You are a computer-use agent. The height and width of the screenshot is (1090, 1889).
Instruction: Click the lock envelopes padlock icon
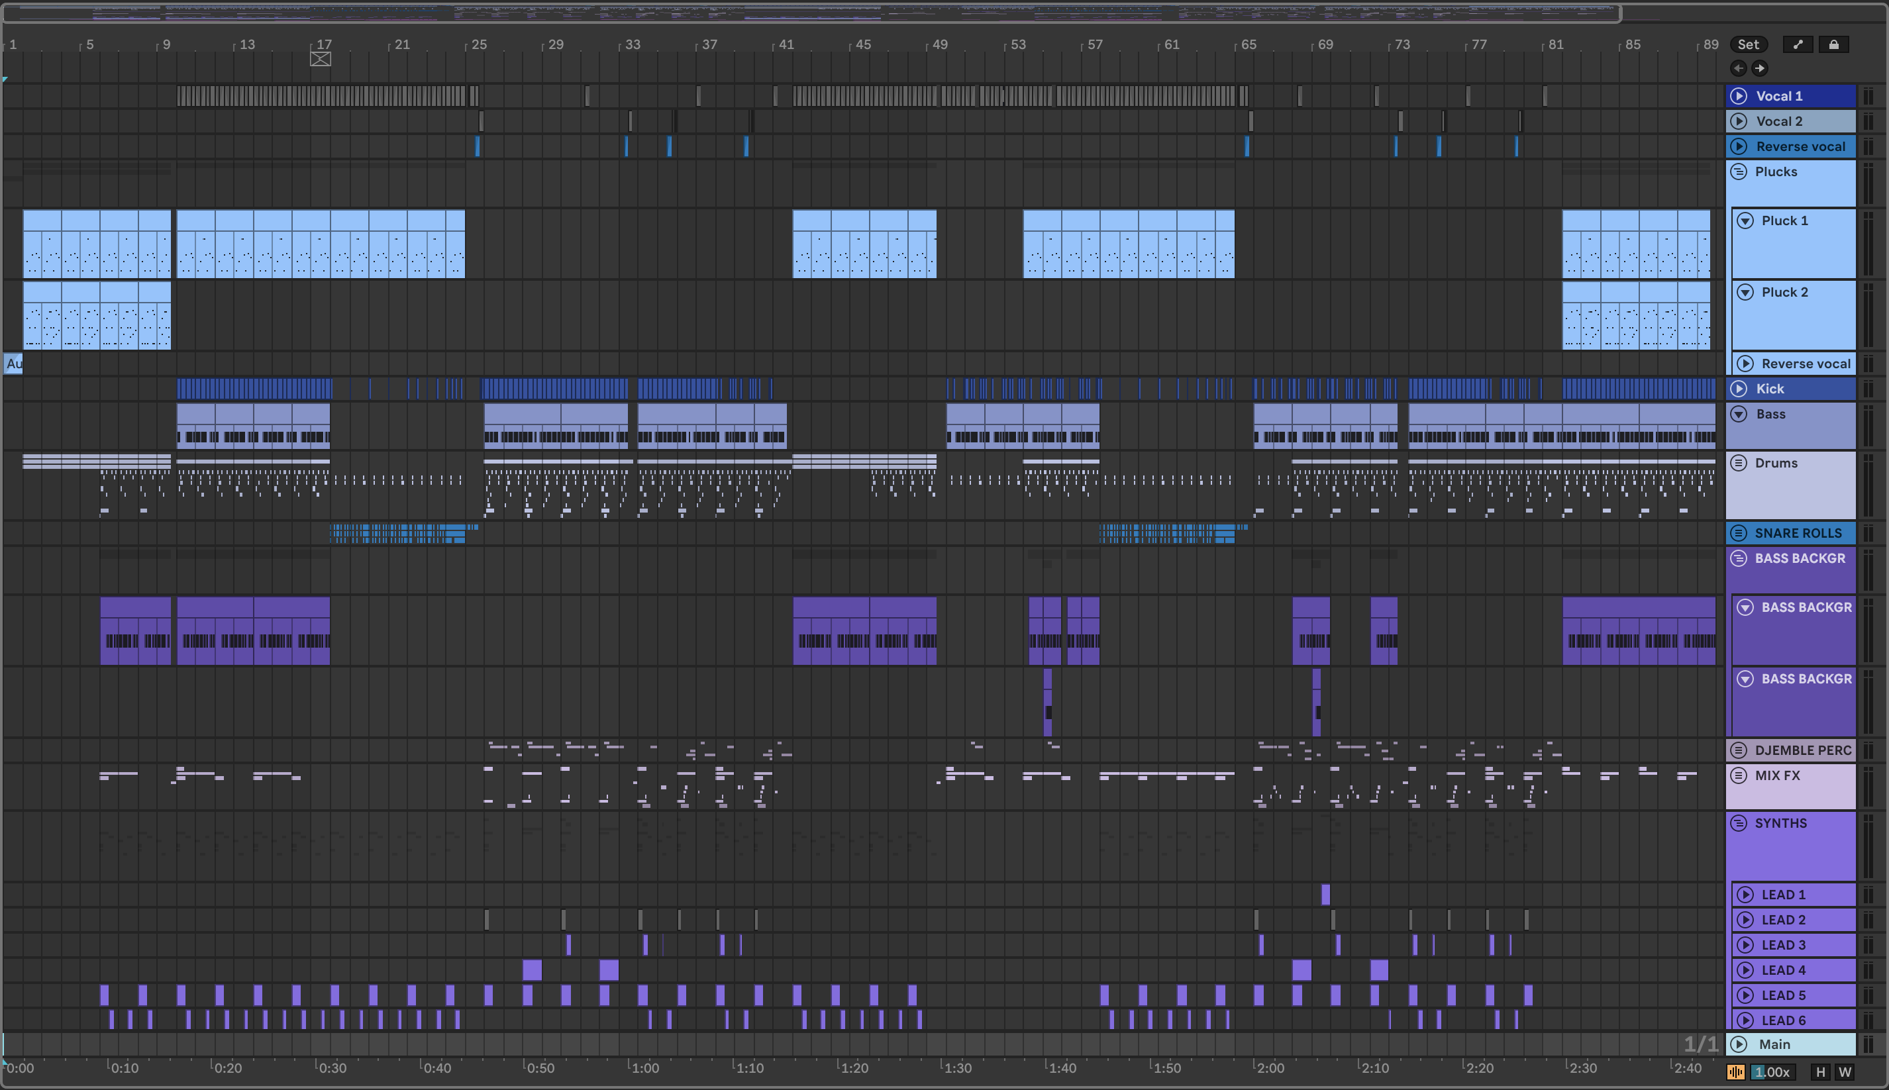(1833, 45)
